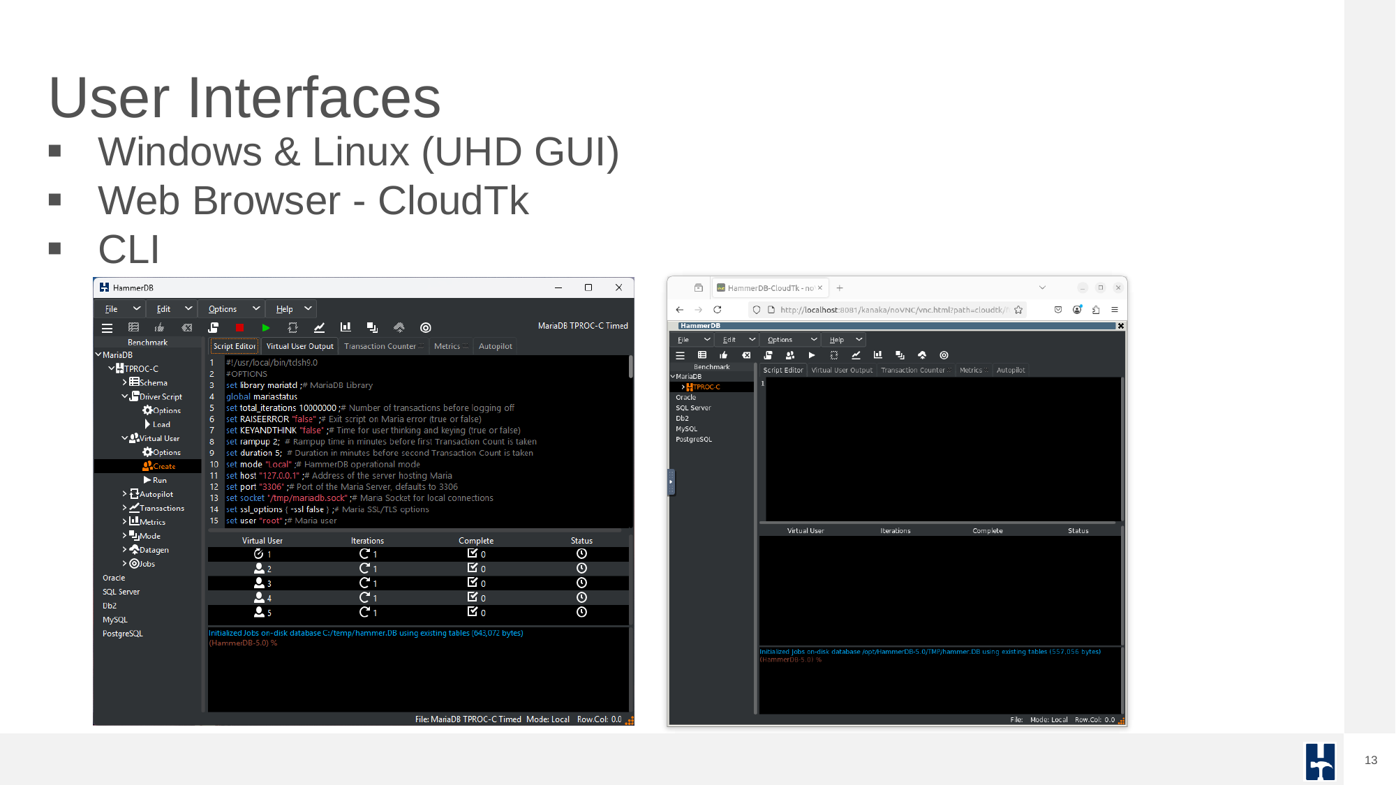Click the thumbs-up icon in the CloudTk toolbar
This screenshot has width=1396, height=785.
tap(724, 355)
